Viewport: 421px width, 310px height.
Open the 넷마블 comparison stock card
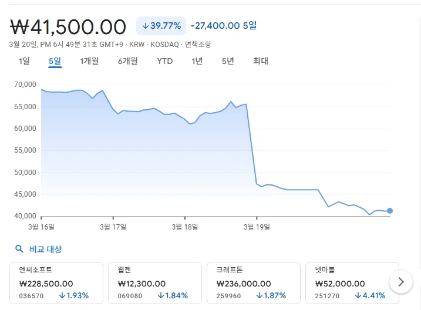(x=351, y=282)
